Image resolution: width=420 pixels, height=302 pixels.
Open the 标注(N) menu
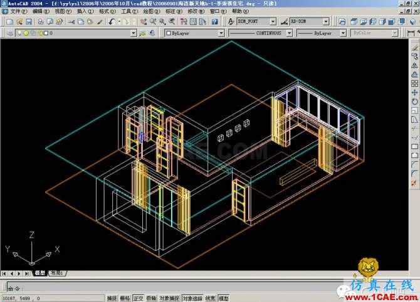174,11
